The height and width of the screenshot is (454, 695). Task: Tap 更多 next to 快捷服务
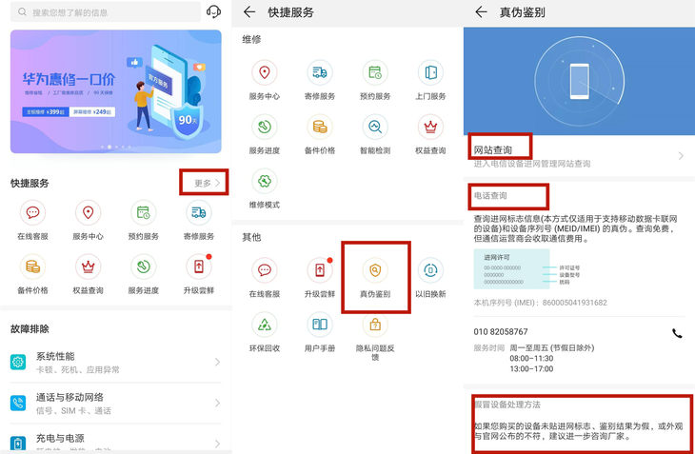pyautogui.click(x=207, y=183)
